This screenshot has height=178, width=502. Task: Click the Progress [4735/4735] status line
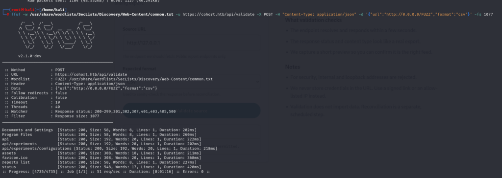point(106,172)
